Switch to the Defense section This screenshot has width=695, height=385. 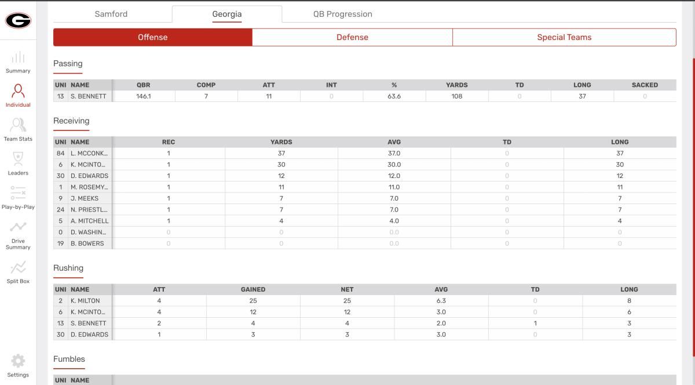[x=352, y=37]
